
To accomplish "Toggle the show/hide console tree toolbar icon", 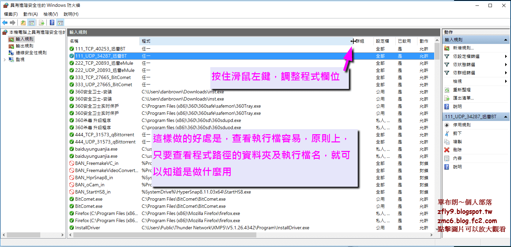I will click(31, 23).
